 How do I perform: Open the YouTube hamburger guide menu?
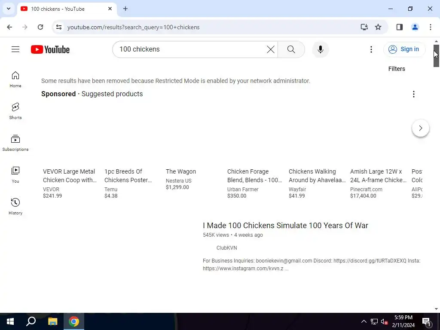tap(15, 49)
